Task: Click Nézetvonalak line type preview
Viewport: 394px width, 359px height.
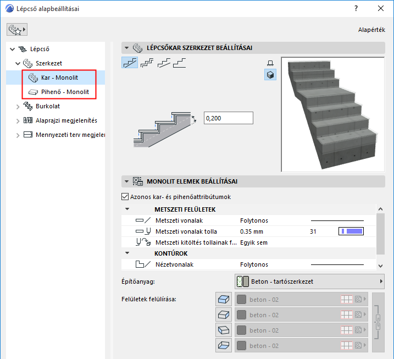Action: click(337, 264)
